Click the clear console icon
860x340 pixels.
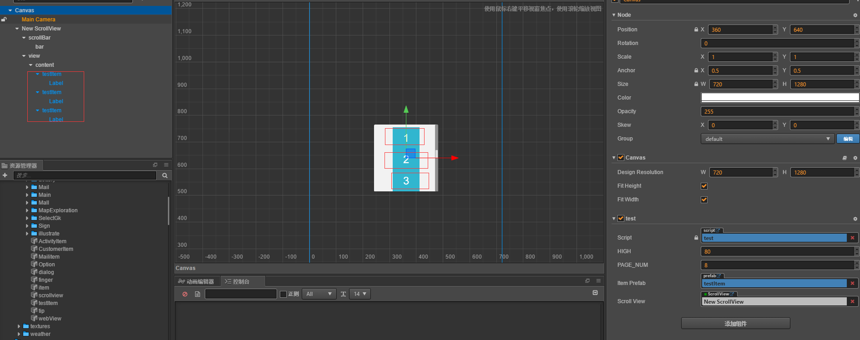coord(185,294)
